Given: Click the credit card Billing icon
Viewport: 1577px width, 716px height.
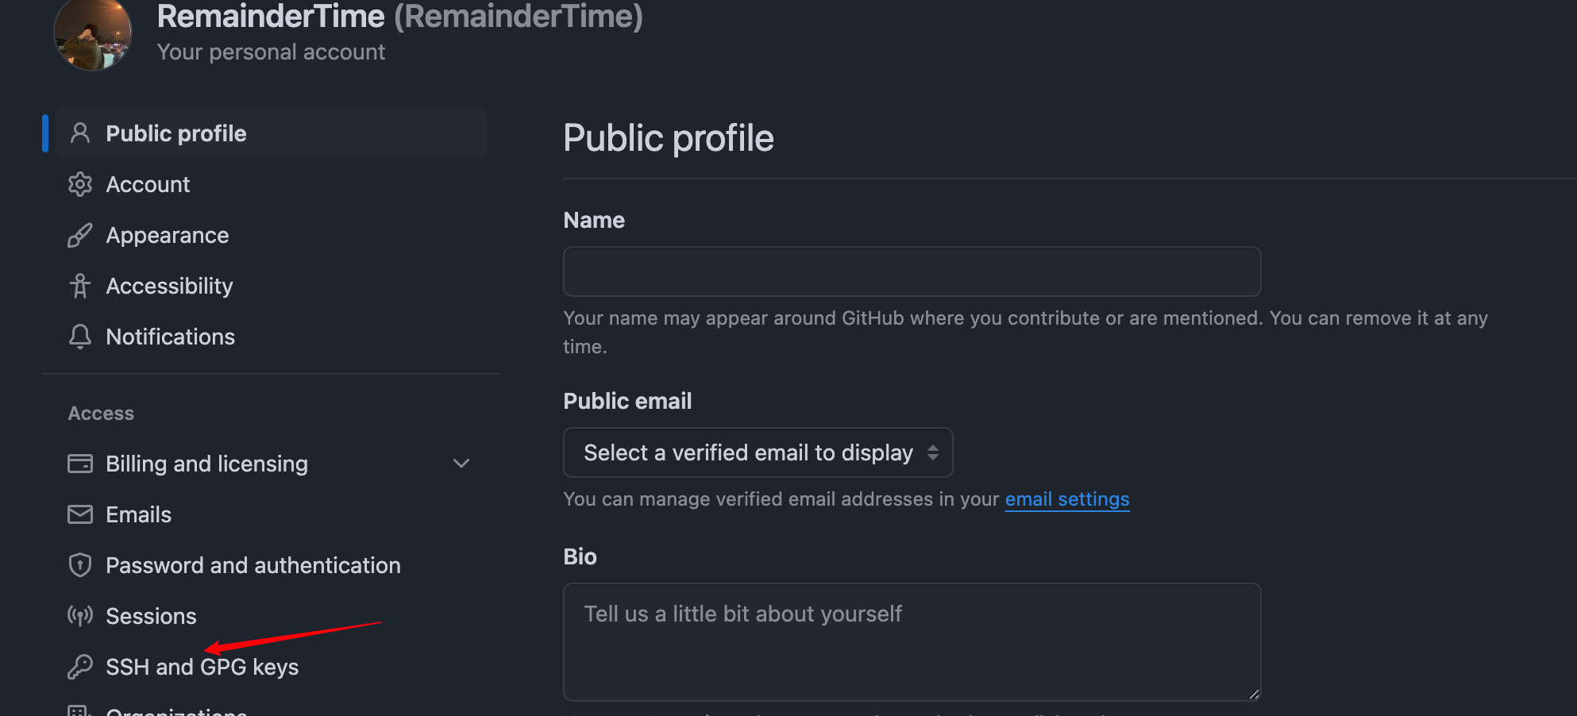Looking at the screenshot, I should click(79, 464).
